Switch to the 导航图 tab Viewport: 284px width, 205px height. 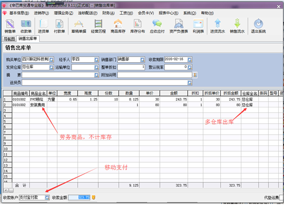point(9,39)
